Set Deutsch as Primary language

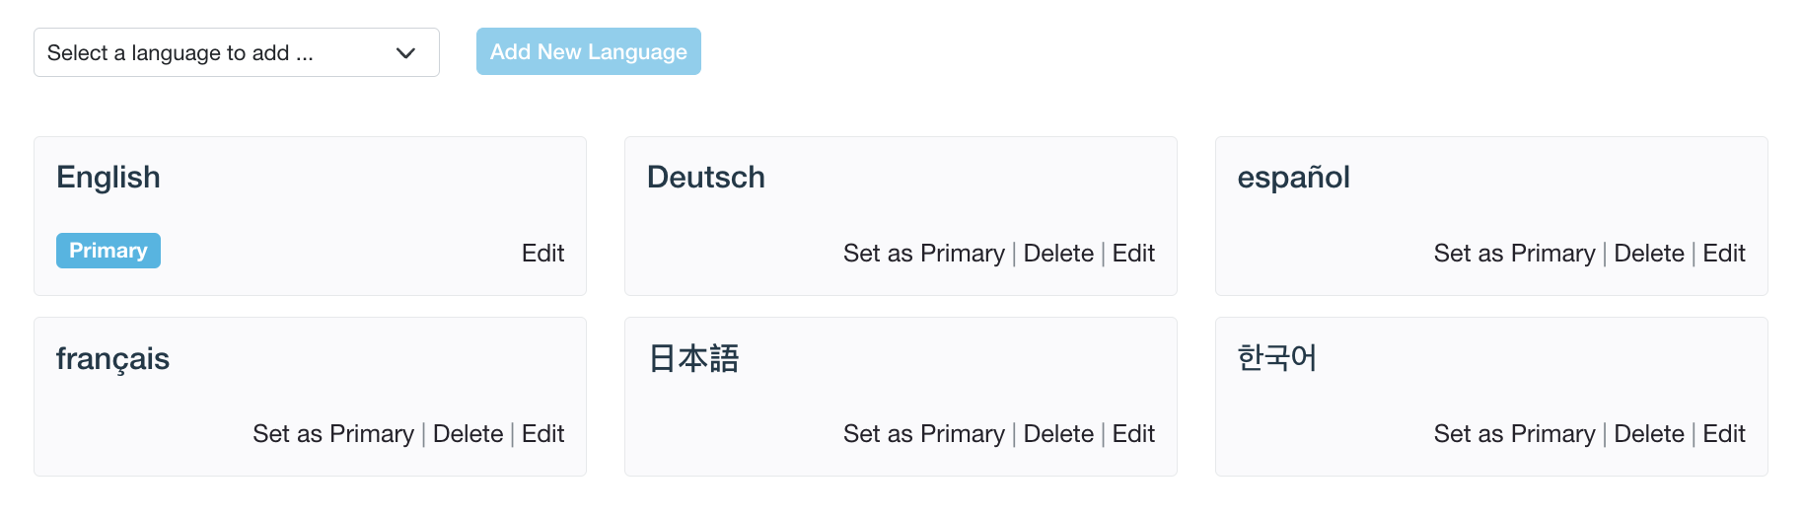[923, 254]
